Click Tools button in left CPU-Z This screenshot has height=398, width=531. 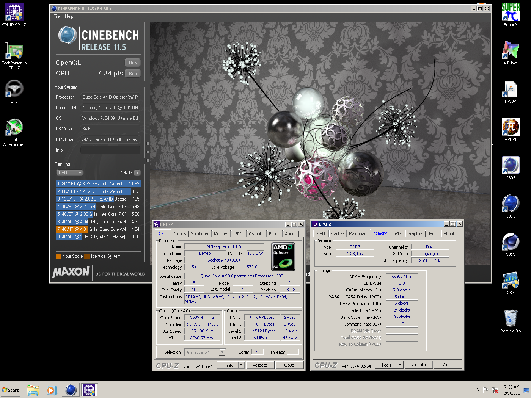pos(228,365)
